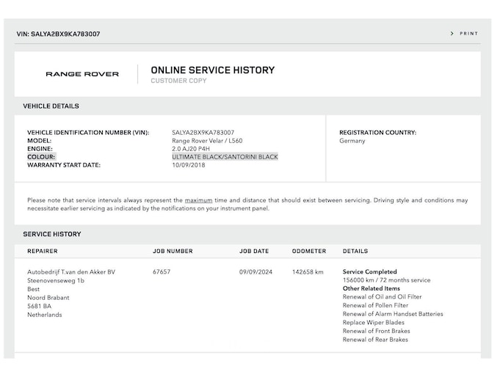
Task: Click the REPAIRER column header
Action: (43, 251)
